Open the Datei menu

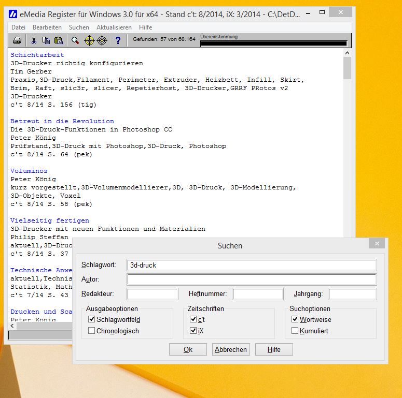point(18,27)
